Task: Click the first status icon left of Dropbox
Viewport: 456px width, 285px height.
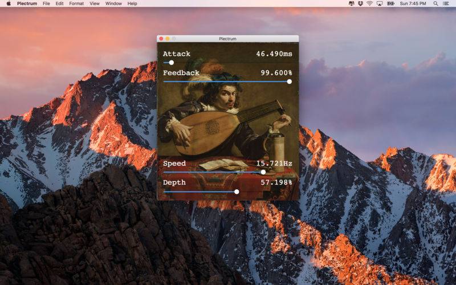Action: coord(351,3)
